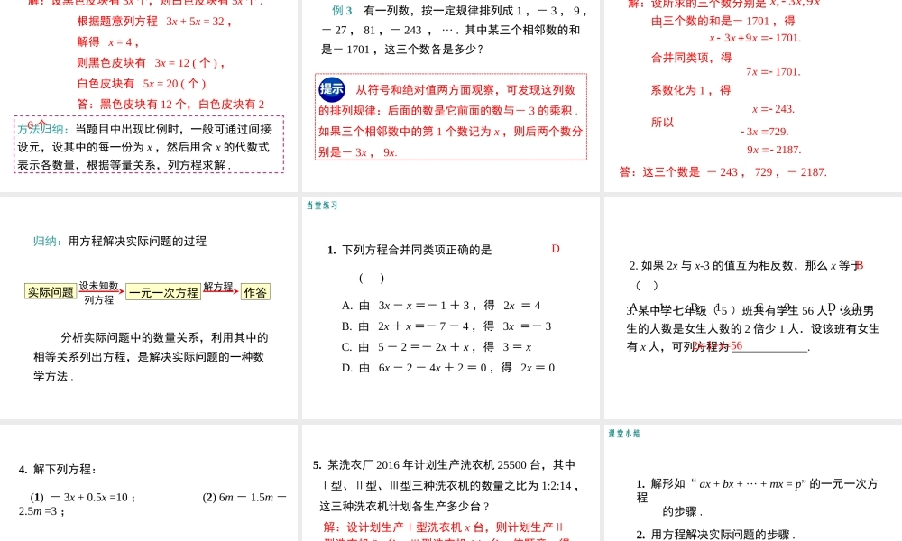
Task: Choose option B: 2x + x = -7 - 4
Action: coord(446,326)
